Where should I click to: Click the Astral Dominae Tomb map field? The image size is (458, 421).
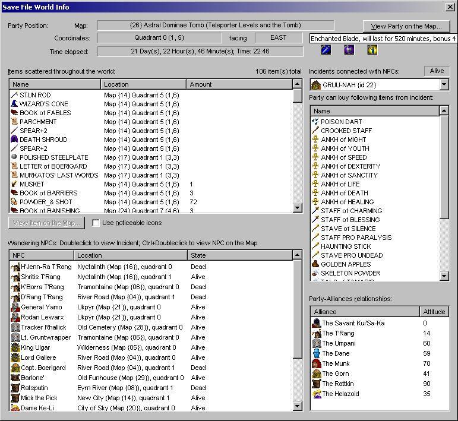(216, 26)
